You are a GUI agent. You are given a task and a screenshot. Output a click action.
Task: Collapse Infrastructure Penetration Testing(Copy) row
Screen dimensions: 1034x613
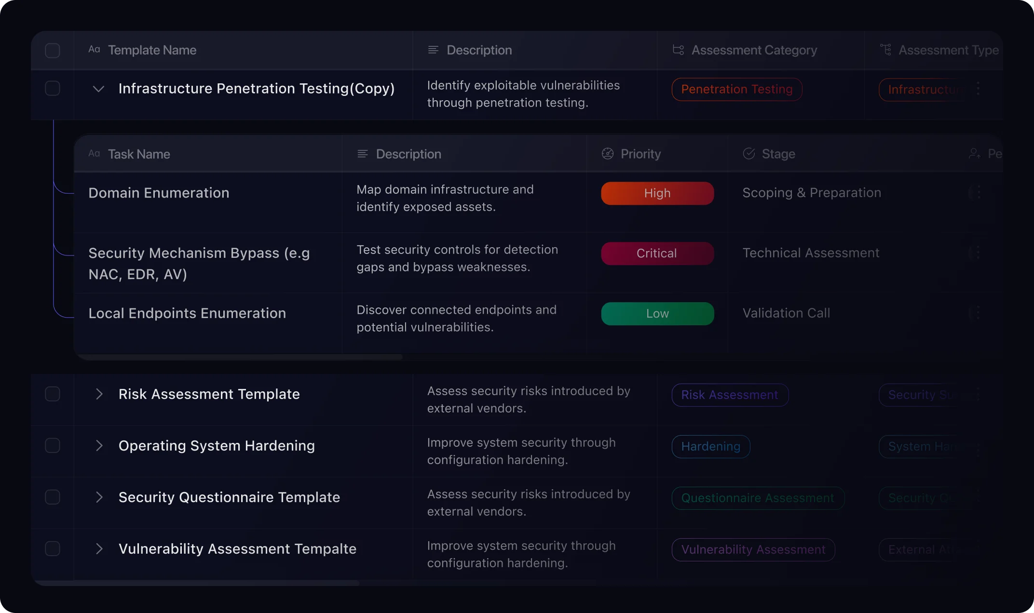coord(98,89)
